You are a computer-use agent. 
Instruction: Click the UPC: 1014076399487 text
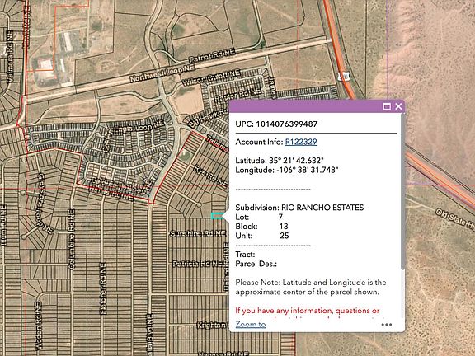(276, 124)
